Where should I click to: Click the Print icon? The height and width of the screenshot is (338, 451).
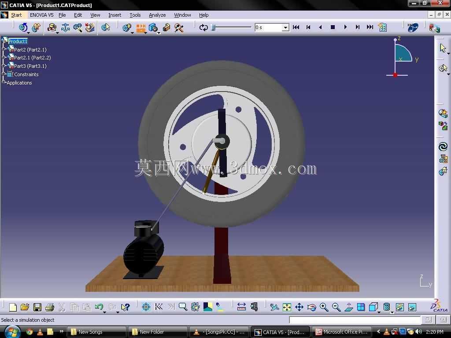coord(50,307)
